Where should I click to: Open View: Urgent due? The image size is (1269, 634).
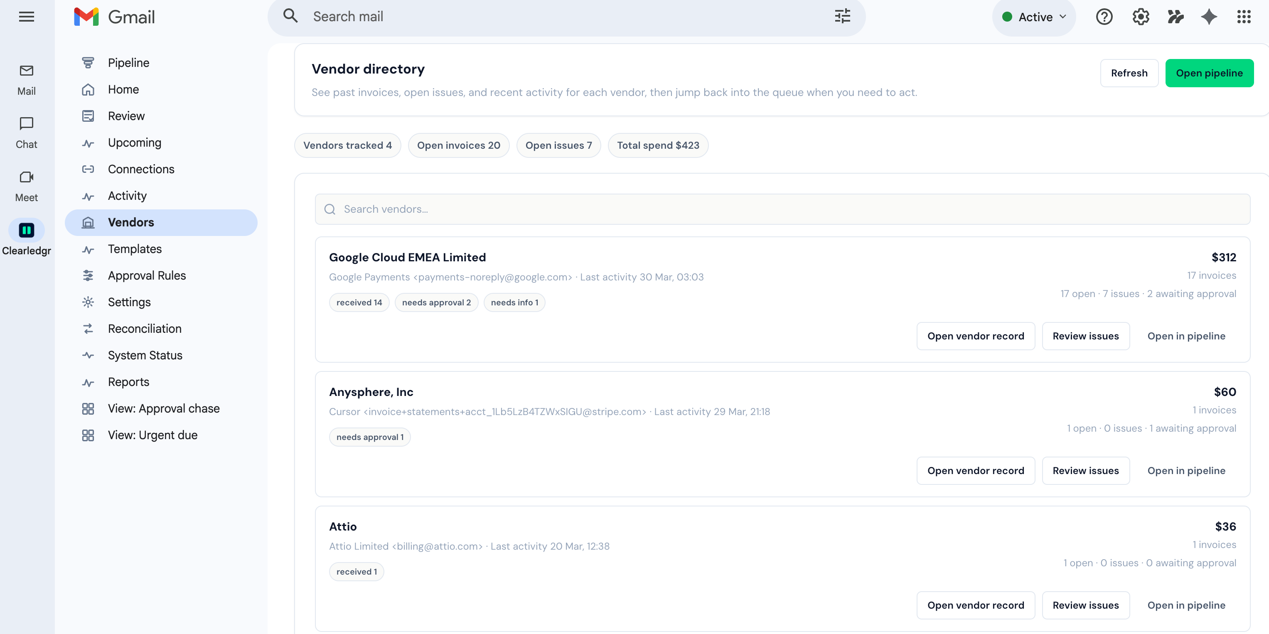152,435
